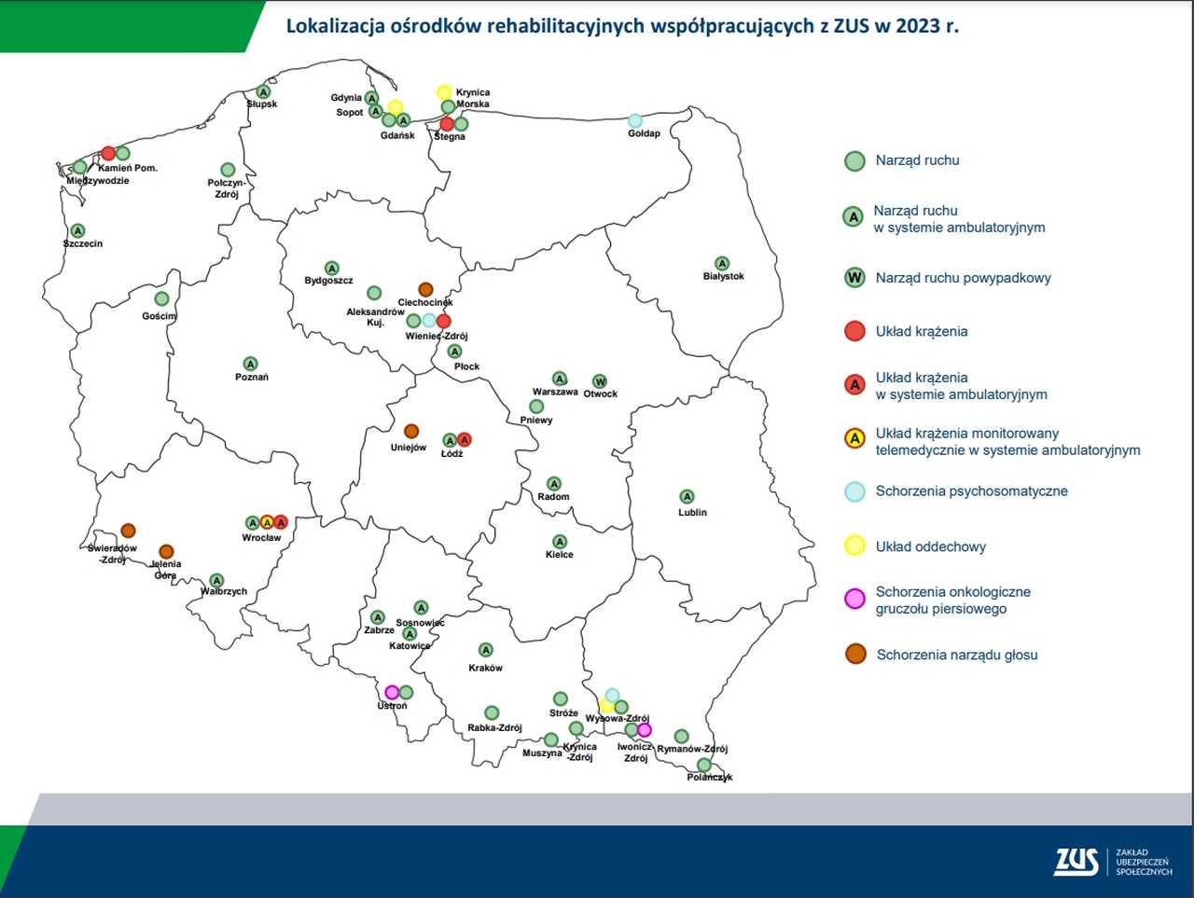Click the yellow Układ oddechowy legend circle
The height and width of the screenshot is (898, 1194).
click(854, 546)
